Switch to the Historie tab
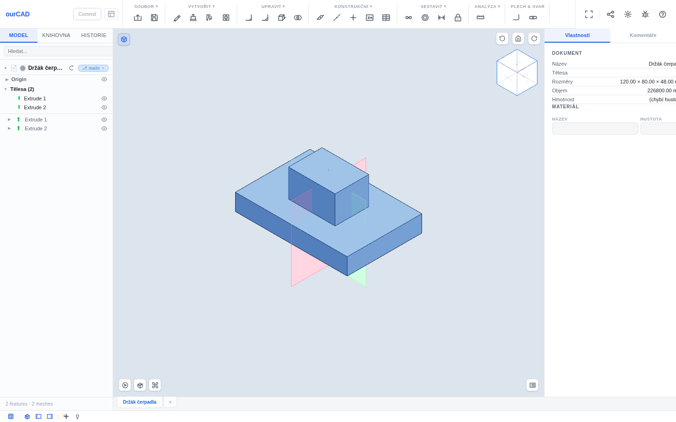The height and width of the screenshot is (422, 676). click(94, 36)
